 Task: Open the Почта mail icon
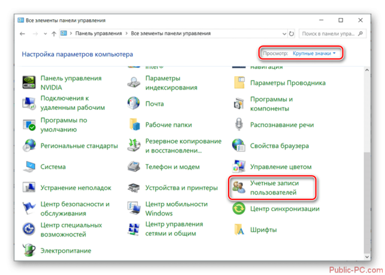click(x=134, y=103)
